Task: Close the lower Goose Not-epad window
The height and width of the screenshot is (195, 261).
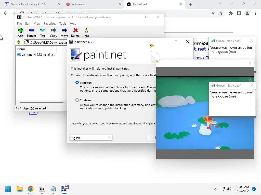Action: click(252, 85)
